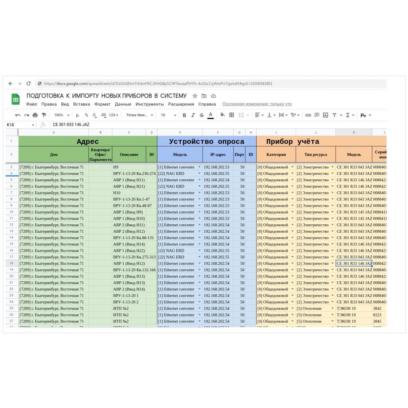Open the Данные menu
This screenshot has width=408, height=408.
tap(123, 104)
